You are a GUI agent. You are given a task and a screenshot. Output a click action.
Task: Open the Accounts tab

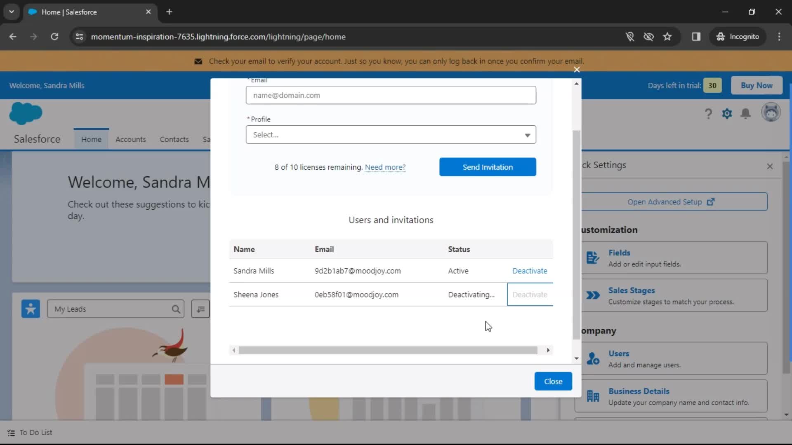130,139
